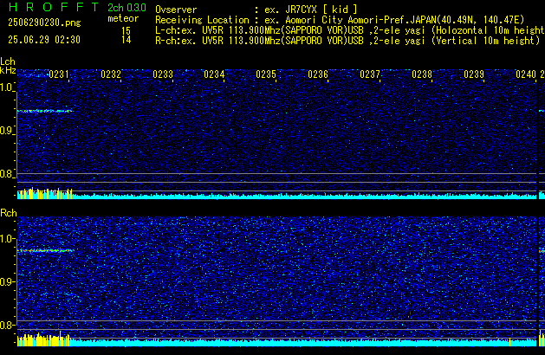Click the Lch 0.8 kHz axis label
The height and width of the screenshot is (355, 545).
[x=7, y=174]
